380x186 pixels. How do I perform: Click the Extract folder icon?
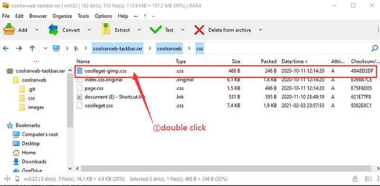pyautogui.click(x=105, y=29)
